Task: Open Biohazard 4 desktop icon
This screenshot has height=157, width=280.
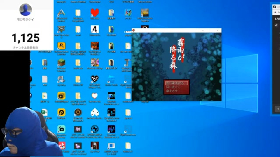Action: pos(94,29)
